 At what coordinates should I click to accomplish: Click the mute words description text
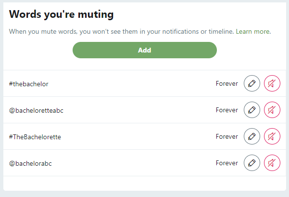pyautogui.click(x=122, y=32)
